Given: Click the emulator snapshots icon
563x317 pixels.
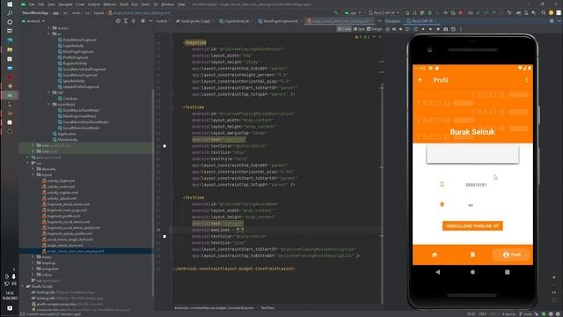Looking at the screenshot, I should click(x=453, y=29).
